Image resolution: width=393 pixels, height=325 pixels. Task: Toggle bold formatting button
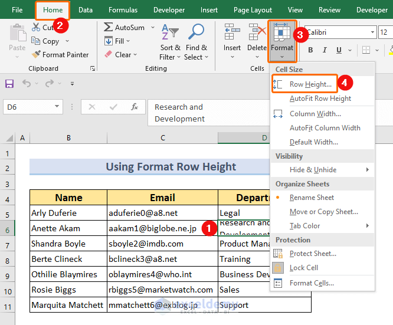pos(310,51)
